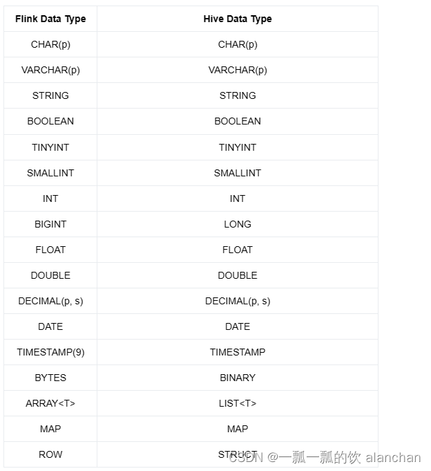This screenshot has width=431, height=471.
Task: Click the Hive TIMESTAMP cell
Action: pos(238,352)
